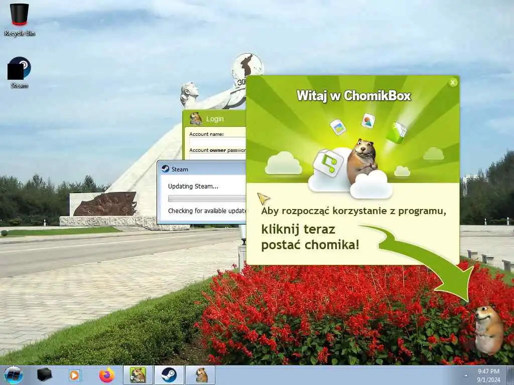Click the 'Account owner password' label
This screenshot has height=385, width=514.
click(218, 150)
